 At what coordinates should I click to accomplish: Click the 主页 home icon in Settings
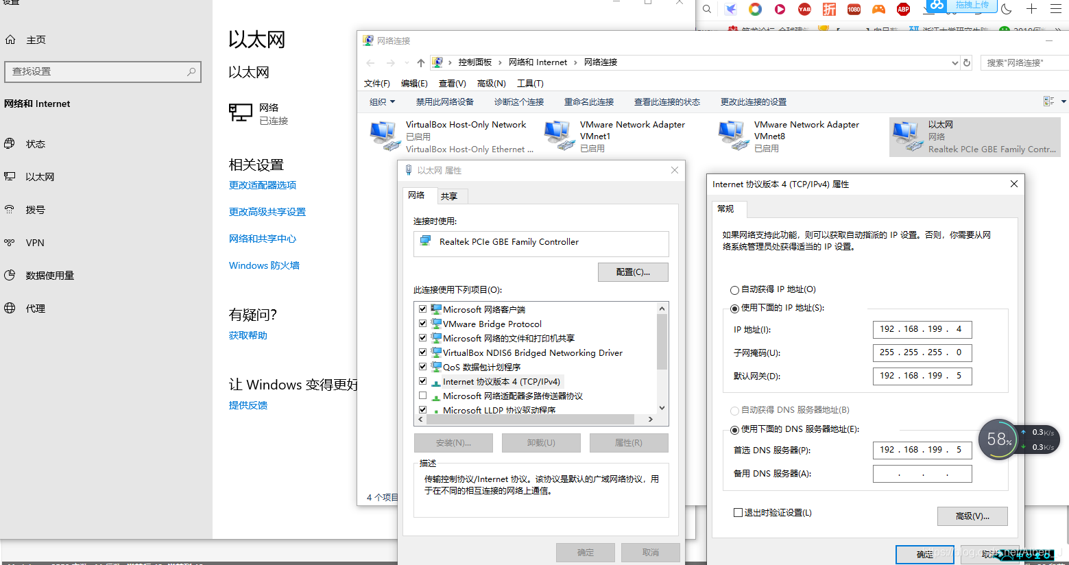pos(10,40)
